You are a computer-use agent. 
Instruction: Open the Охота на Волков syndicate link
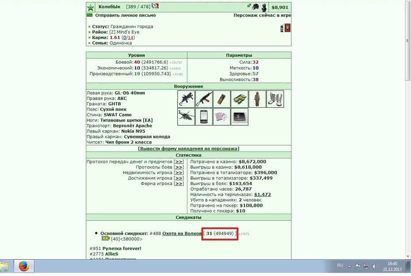(182, 234)
